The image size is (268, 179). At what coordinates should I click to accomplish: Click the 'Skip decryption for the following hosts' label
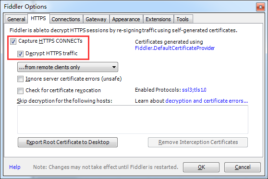coord(64,101)
